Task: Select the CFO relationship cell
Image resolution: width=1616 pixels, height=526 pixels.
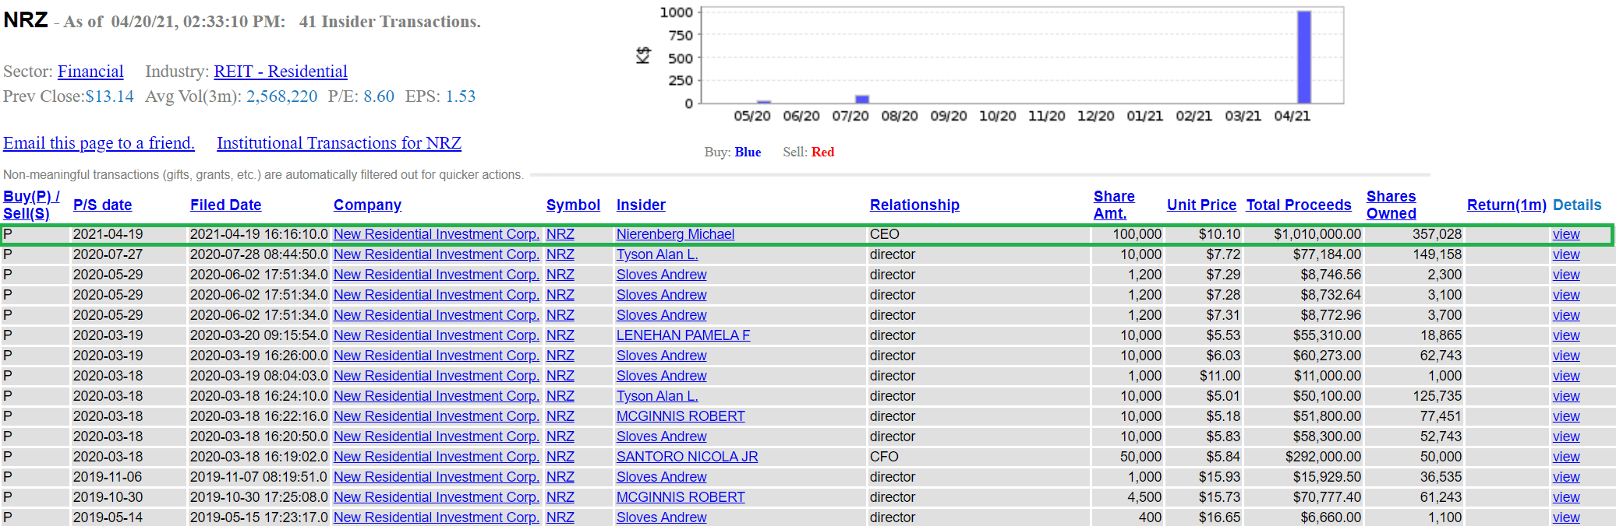Action: tap(978, 457)
